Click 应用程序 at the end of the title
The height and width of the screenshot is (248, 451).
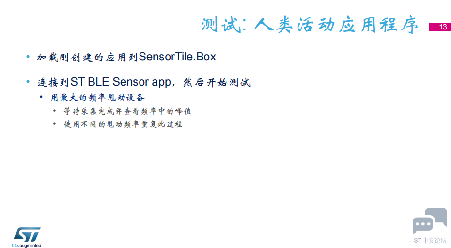pos(378,25)
